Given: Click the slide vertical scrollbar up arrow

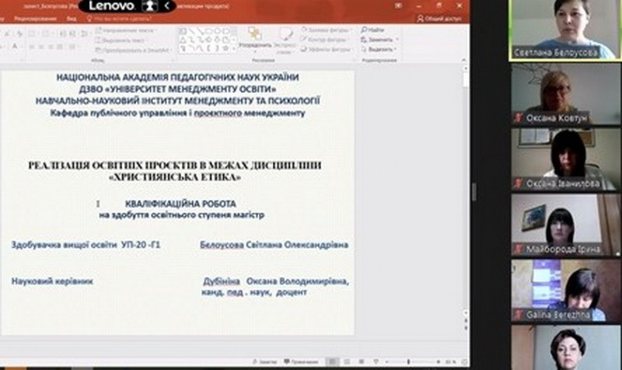Looking at the screenshot, I should tap(465, 68).
